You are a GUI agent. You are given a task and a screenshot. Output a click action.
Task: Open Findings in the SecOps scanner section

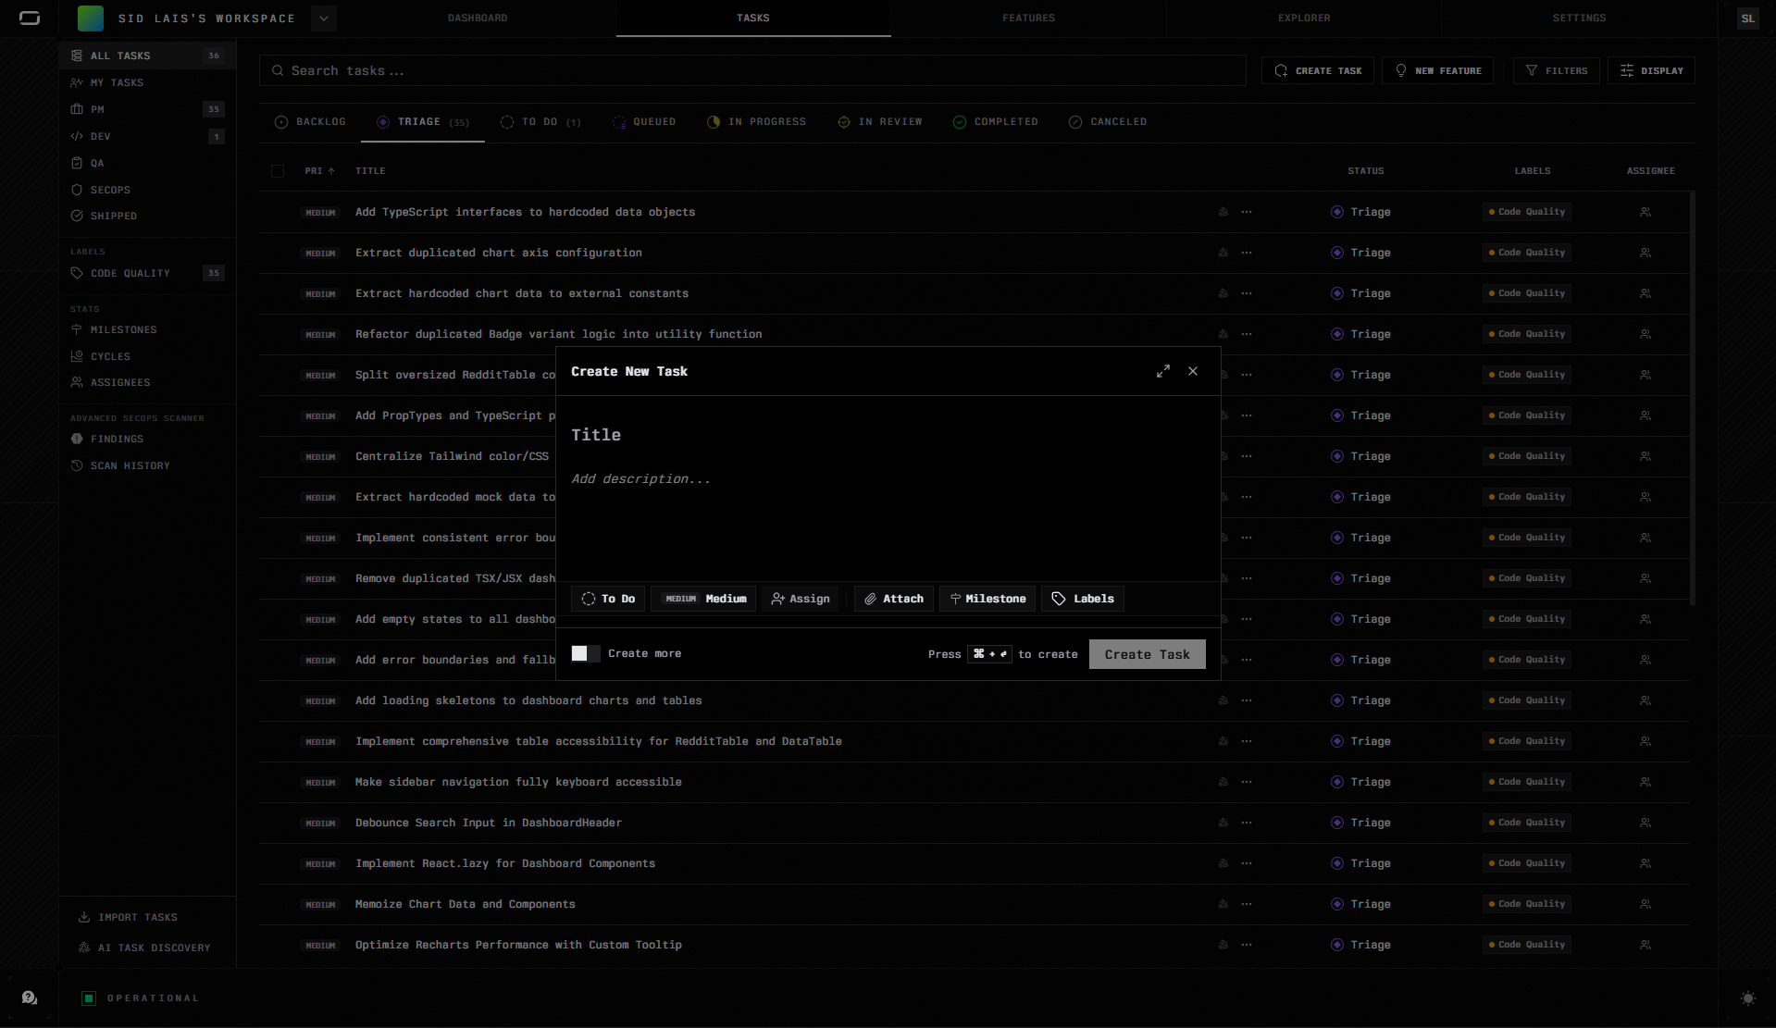pos(117,440)
